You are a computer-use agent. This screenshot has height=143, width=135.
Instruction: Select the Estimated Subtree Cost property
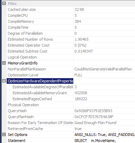tap(28, 51)
